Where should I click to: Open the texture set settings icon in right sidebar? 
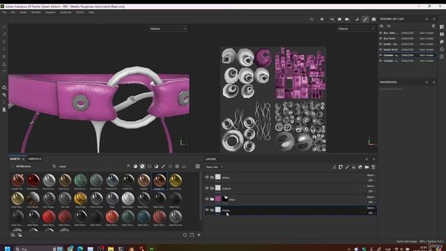click(x=442, y=26)
